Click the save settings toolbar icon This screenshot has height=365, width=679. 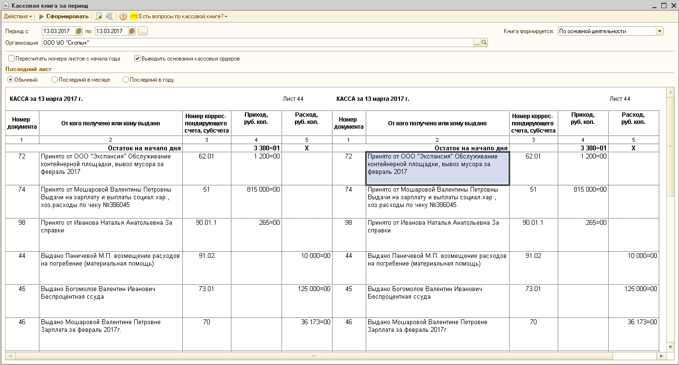pos(109,16)
